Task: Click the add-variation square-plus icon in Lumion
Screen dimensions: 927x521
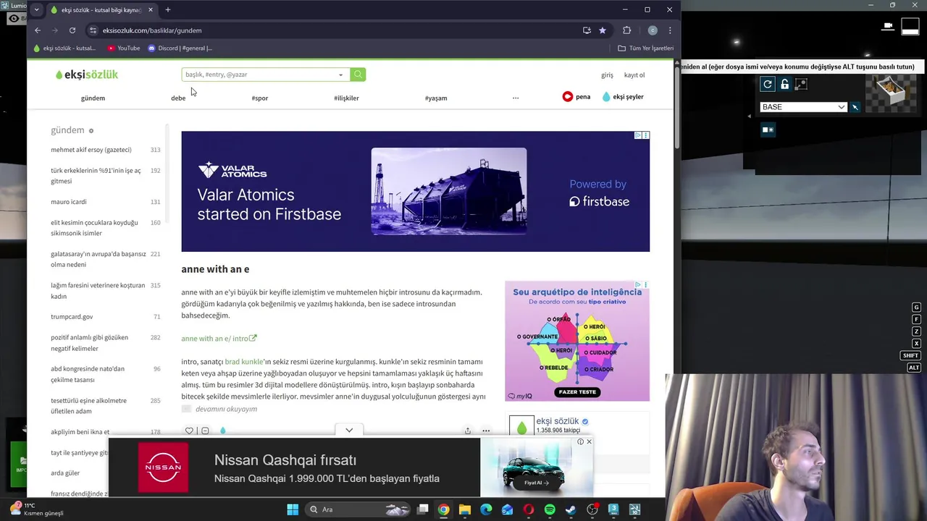Action: pyautogui.click(x=768, y=130)
